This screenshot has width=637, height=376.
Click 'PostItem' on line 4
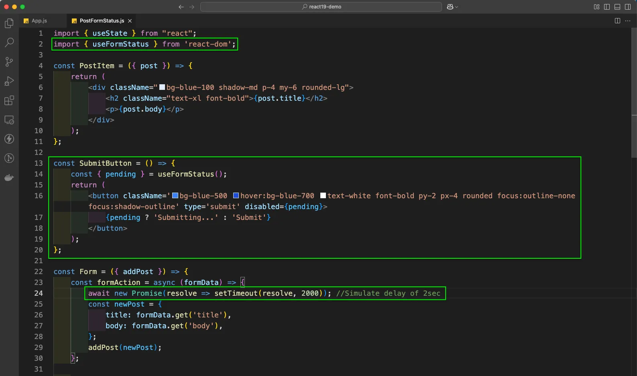pos(97,66)
